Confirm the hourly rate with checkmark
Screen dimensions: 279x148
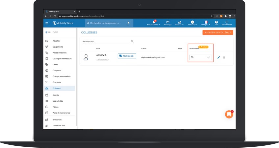point(209,57)
